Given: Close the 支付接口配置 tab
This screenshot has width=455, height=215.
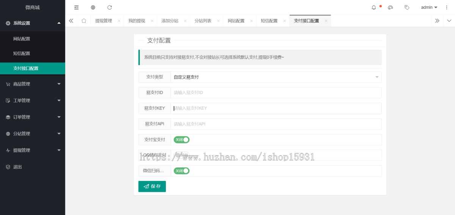Looking at the screenshot, I should tap(326, 21).
